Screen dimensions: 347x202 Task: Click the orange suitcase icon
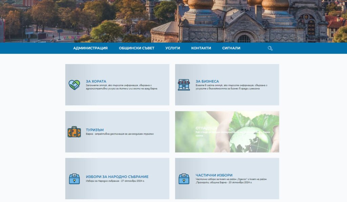click(74, 132)
